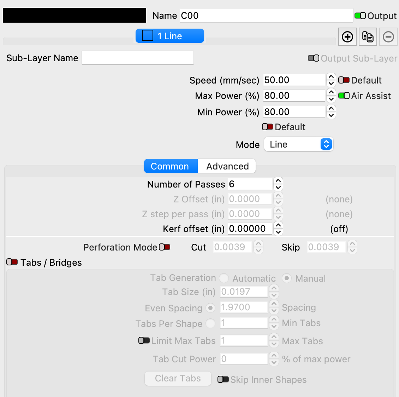Click the Sub-Layer Name text field

click(x=137, y=58)
